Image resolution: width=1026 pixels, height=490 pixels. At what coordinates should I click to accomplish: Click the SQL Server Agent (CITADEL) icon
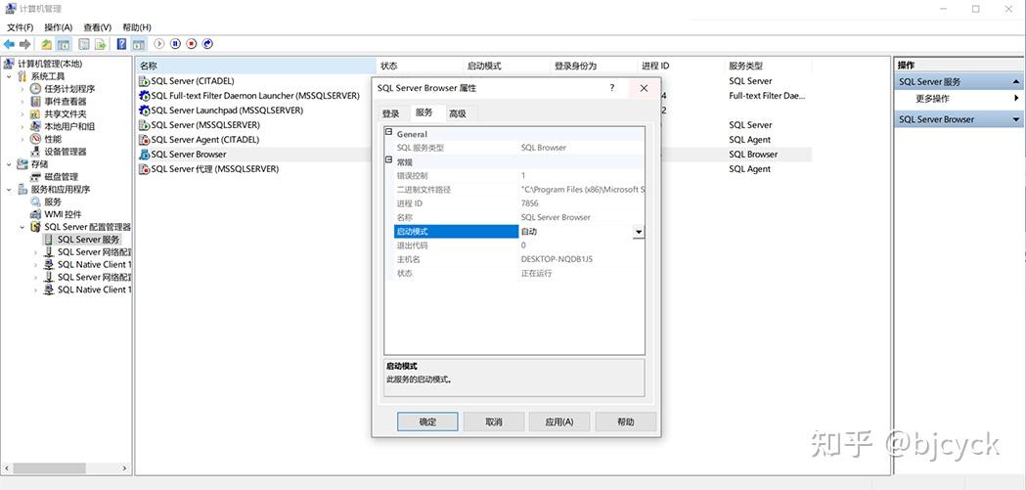point(145,139)
